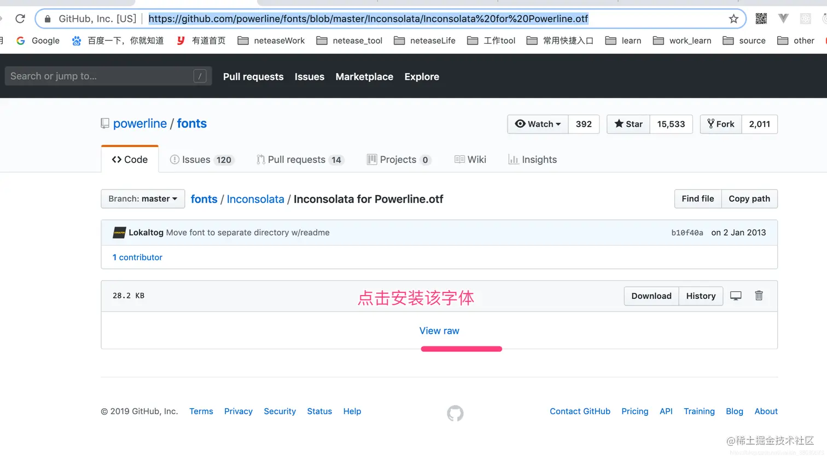827x459 pixels.
Task: Delete this file with trash icon
Action: tap(759, 296)
